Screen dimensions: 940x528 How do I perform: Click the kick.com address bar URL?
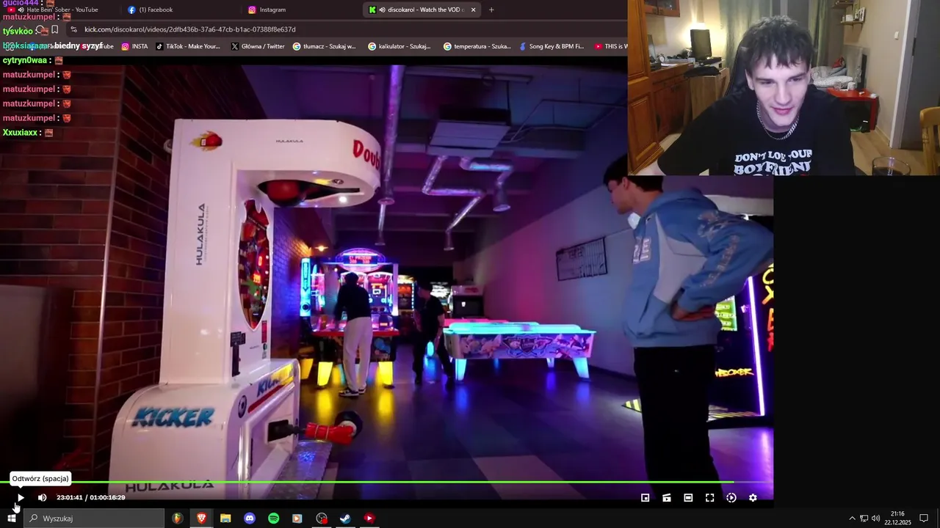click(x=190, y=29)
